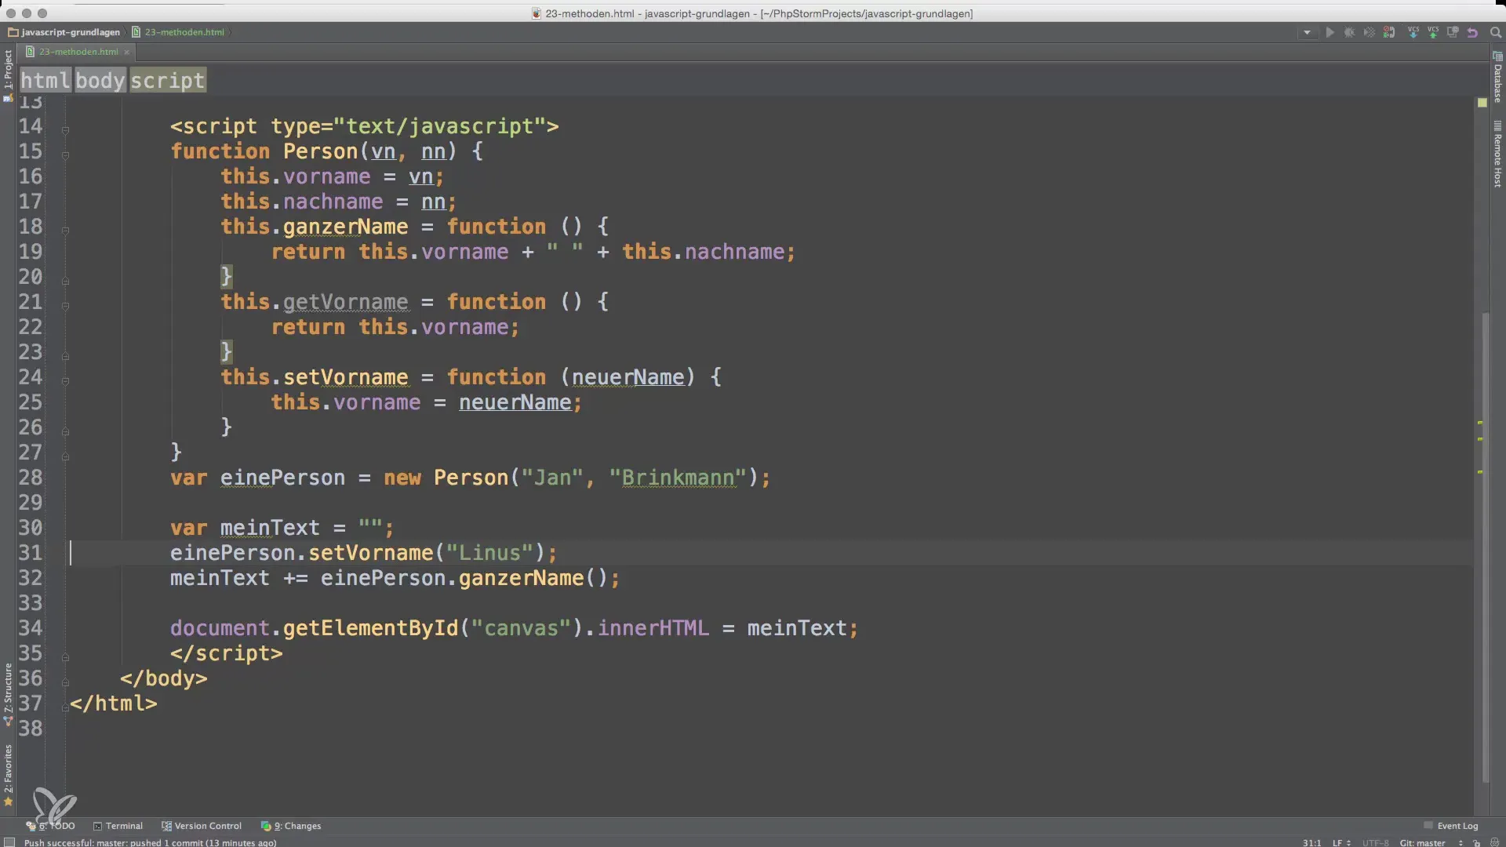
Task: Click line number 28 in gutter
Action: coord(31,478)
